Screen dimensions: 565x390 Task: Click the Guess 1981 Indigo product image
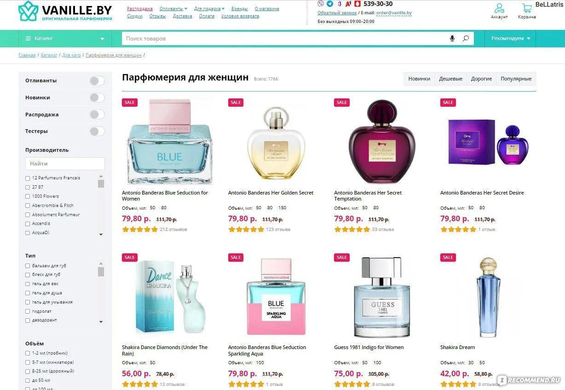pos(381,297)
